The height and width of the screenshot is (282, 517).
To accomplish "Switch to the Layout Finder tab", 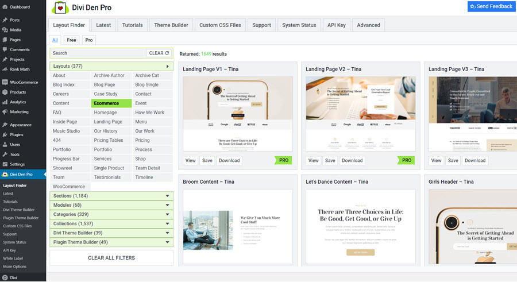I will 69,25.
